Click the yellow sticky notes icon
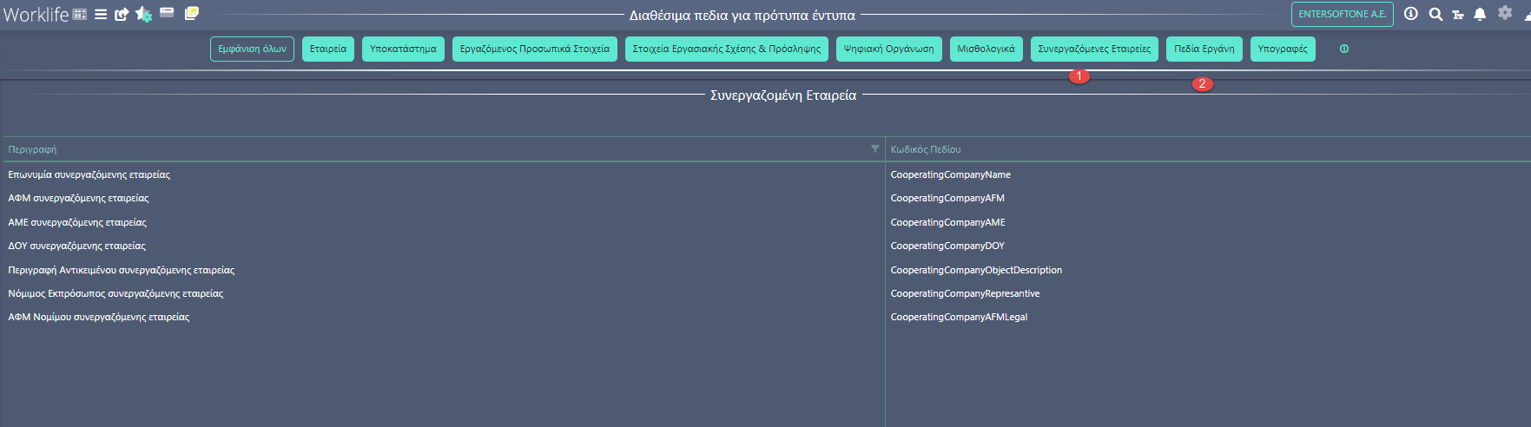The image size is (1531, 427). (x=192, y=13)
